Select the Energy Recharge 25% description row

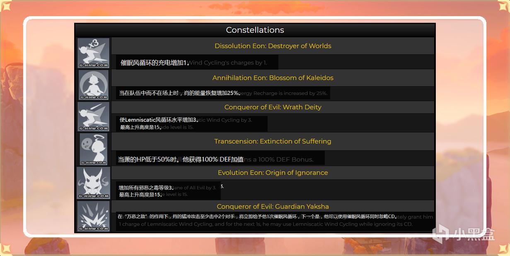(x=223, y=93)
